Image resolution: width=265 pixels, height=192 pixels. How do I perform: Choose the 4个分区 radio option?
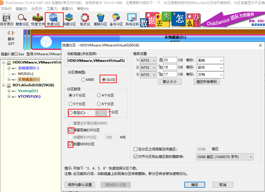[x=99, y=95]
